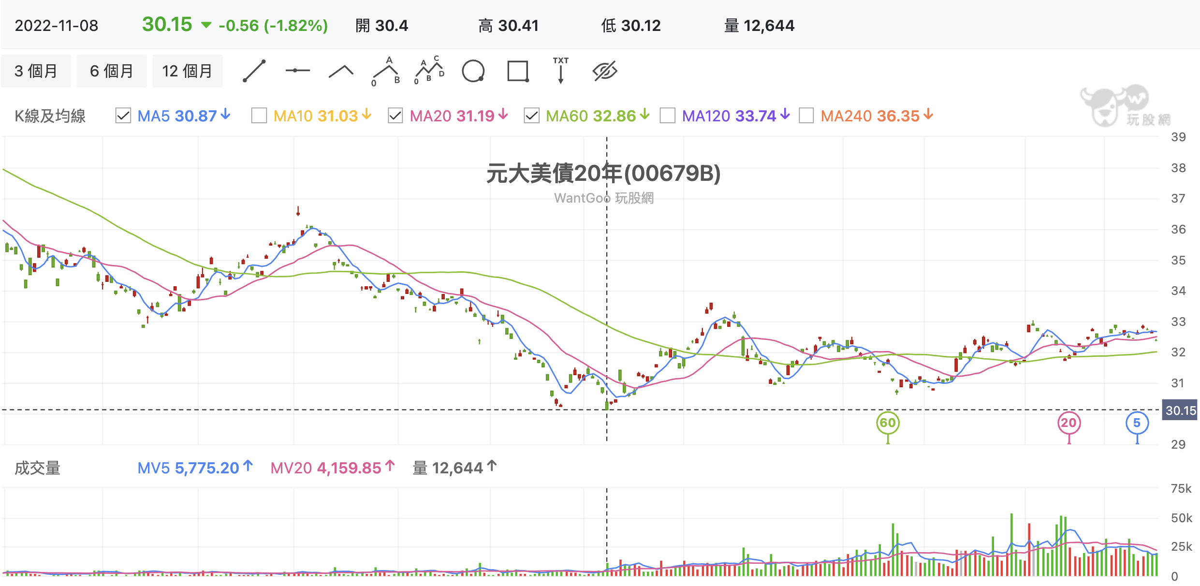Select the TXT text annotation tool

(561, 71)
